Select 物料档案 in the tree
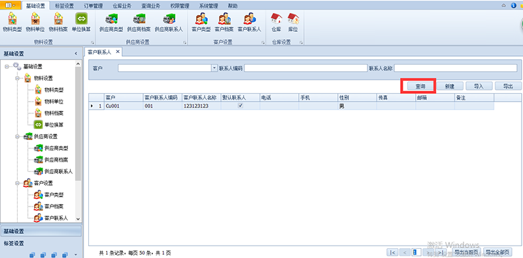Screen dimensions: 523x258 pos(54,113)
